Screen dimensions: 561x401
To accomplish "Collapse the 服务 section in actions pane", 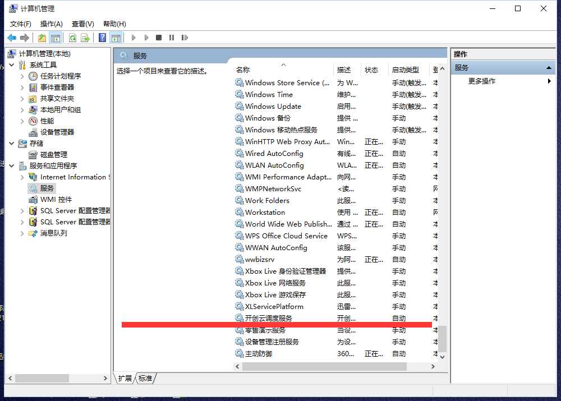I will [x=549, y=68].
